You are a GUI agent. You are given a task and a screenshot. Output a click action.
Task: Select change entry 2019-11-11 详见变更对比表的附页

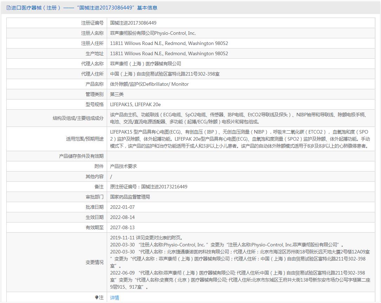146,238
